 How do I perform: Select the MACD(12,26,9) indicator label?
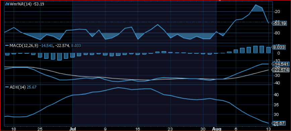[24, 46]
